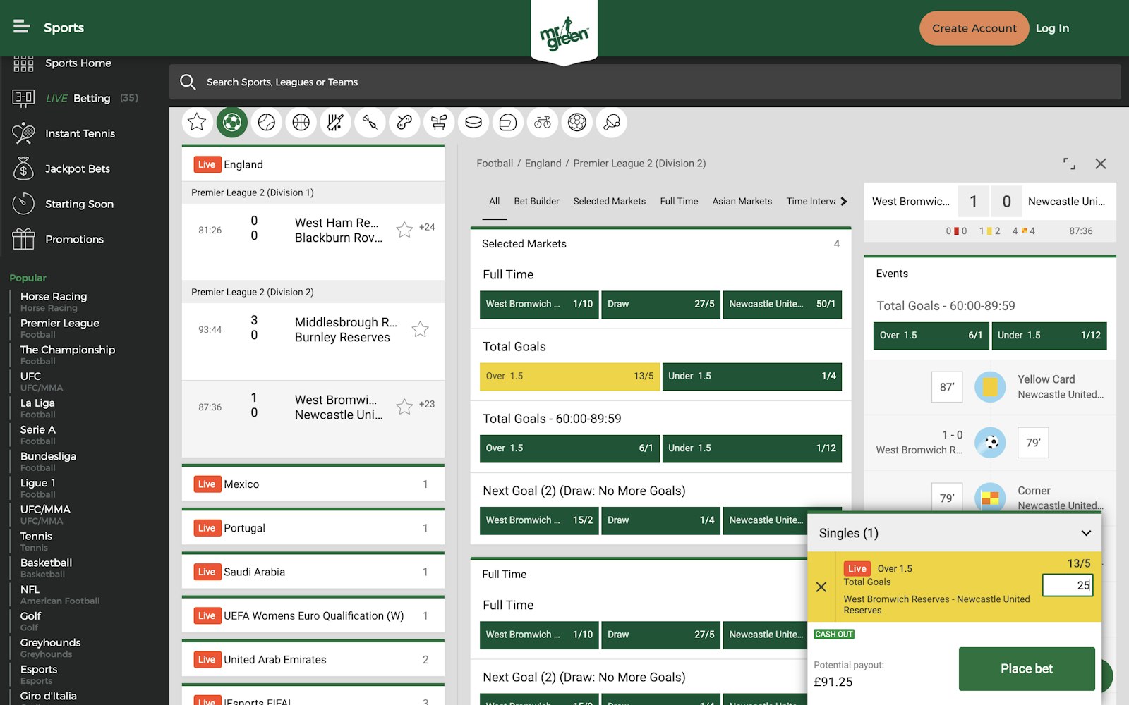Edit the stake amount in bet slip
This screenshot has height=705, width=1129.
point(1067,585)
